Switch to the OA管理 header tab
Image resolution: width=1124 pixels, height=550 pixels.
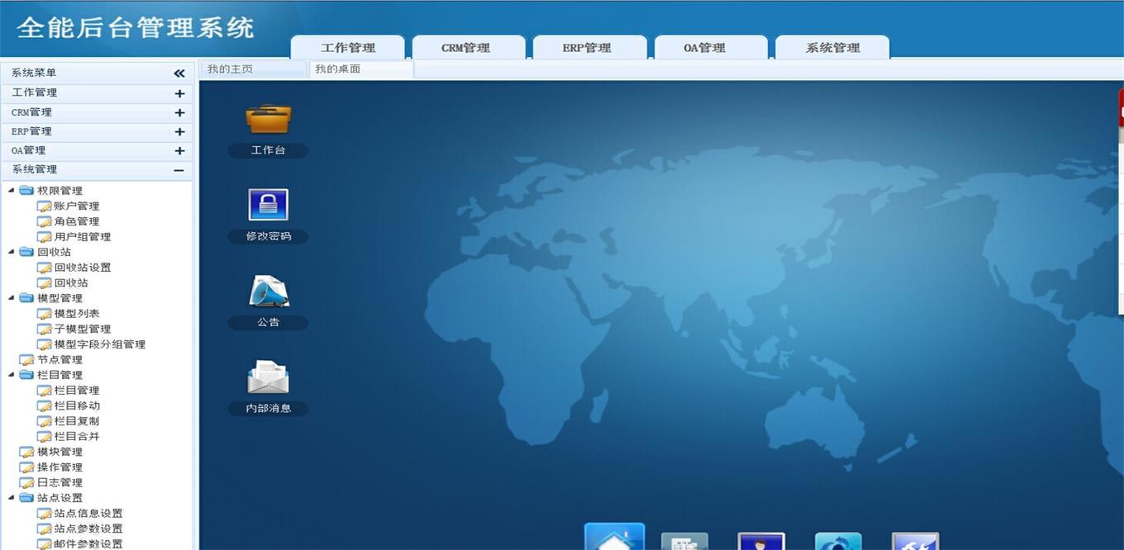click(711, 48)
